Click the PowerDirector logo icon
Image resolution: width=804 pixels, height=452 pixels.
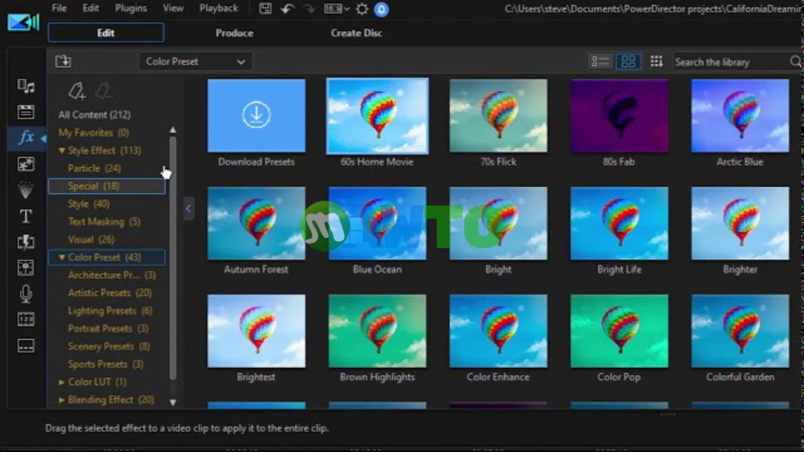(x=23, y=22)
